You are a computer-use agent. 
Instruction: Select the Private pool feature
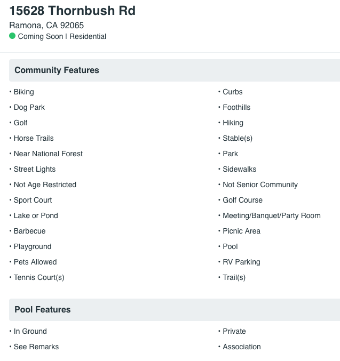pos(234,331)
